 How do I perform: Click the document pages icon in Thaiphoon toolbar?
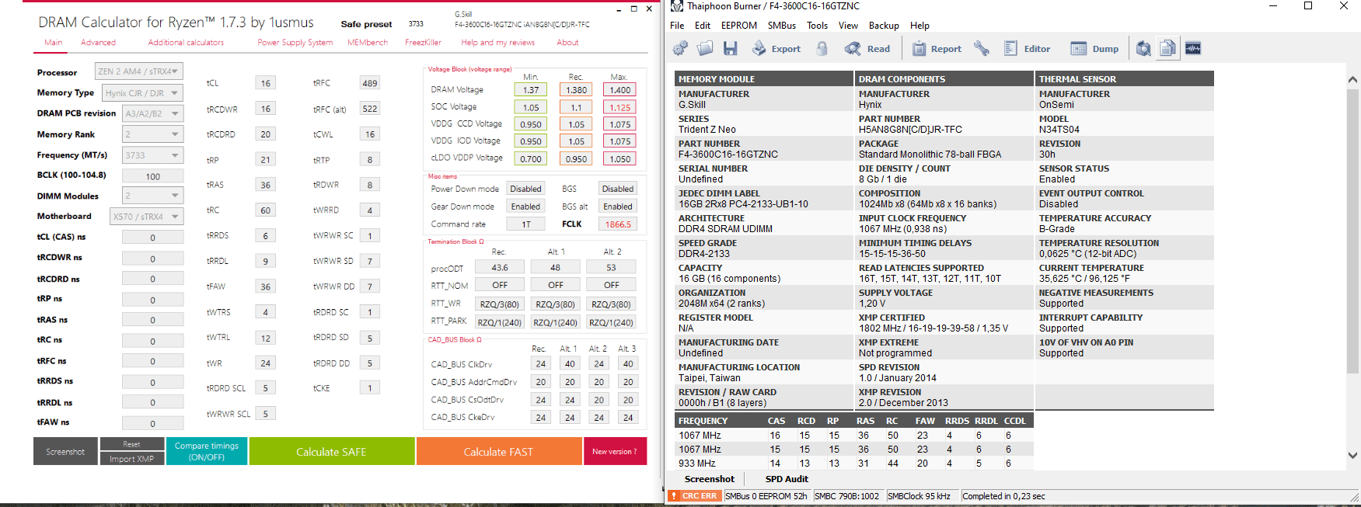(x=1167, y=49)
